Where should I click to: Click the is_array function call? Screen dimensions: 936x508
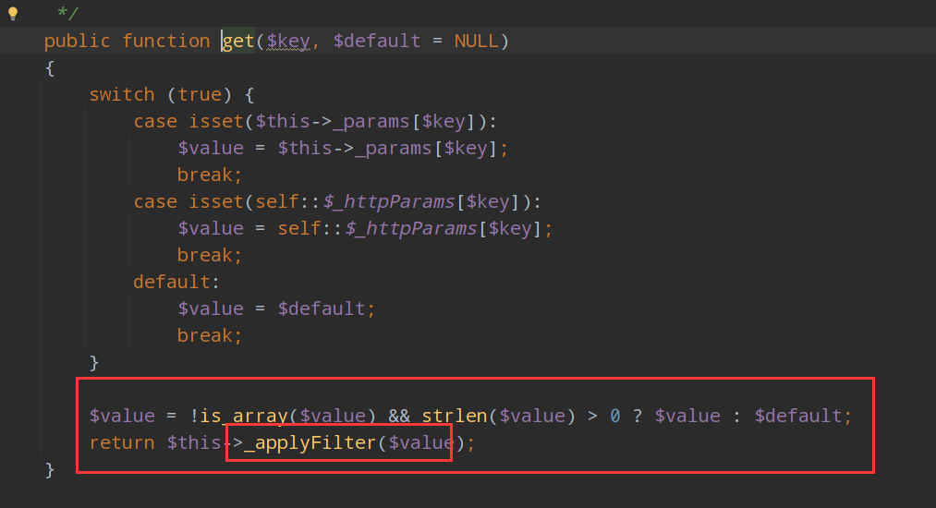(x=244, y=416)
